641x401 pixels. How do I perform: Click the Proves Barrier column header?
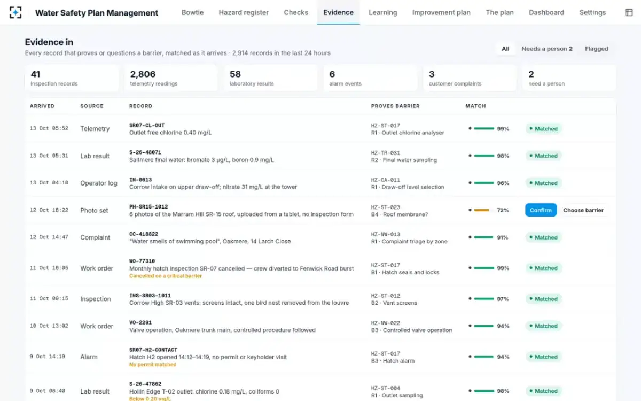(x=395, y=106)
